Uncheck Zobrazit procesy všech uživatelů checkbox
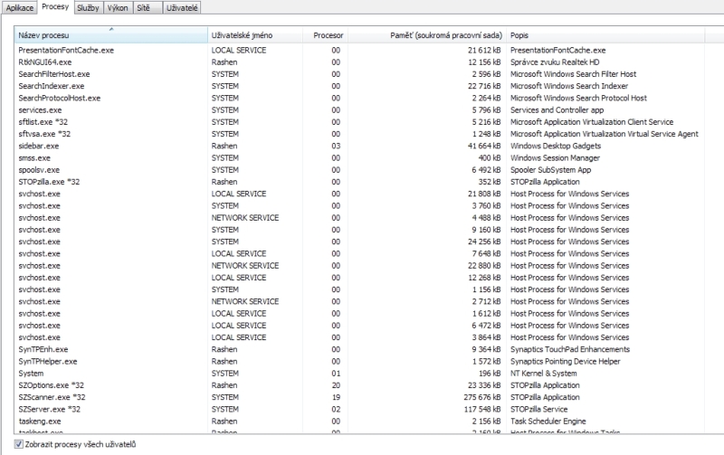Viewport: 724px width, 455px height. coord(20,444)
